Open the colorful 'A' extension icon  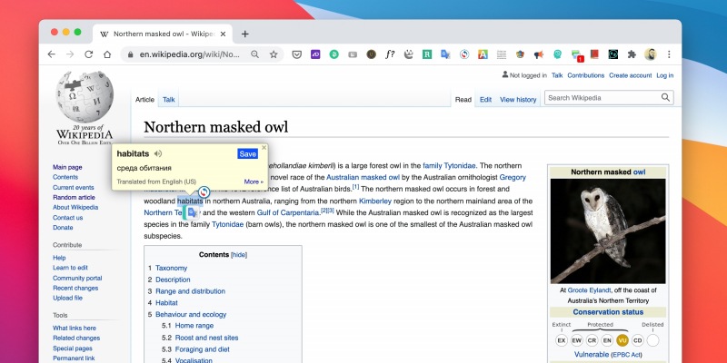point(483,54)
